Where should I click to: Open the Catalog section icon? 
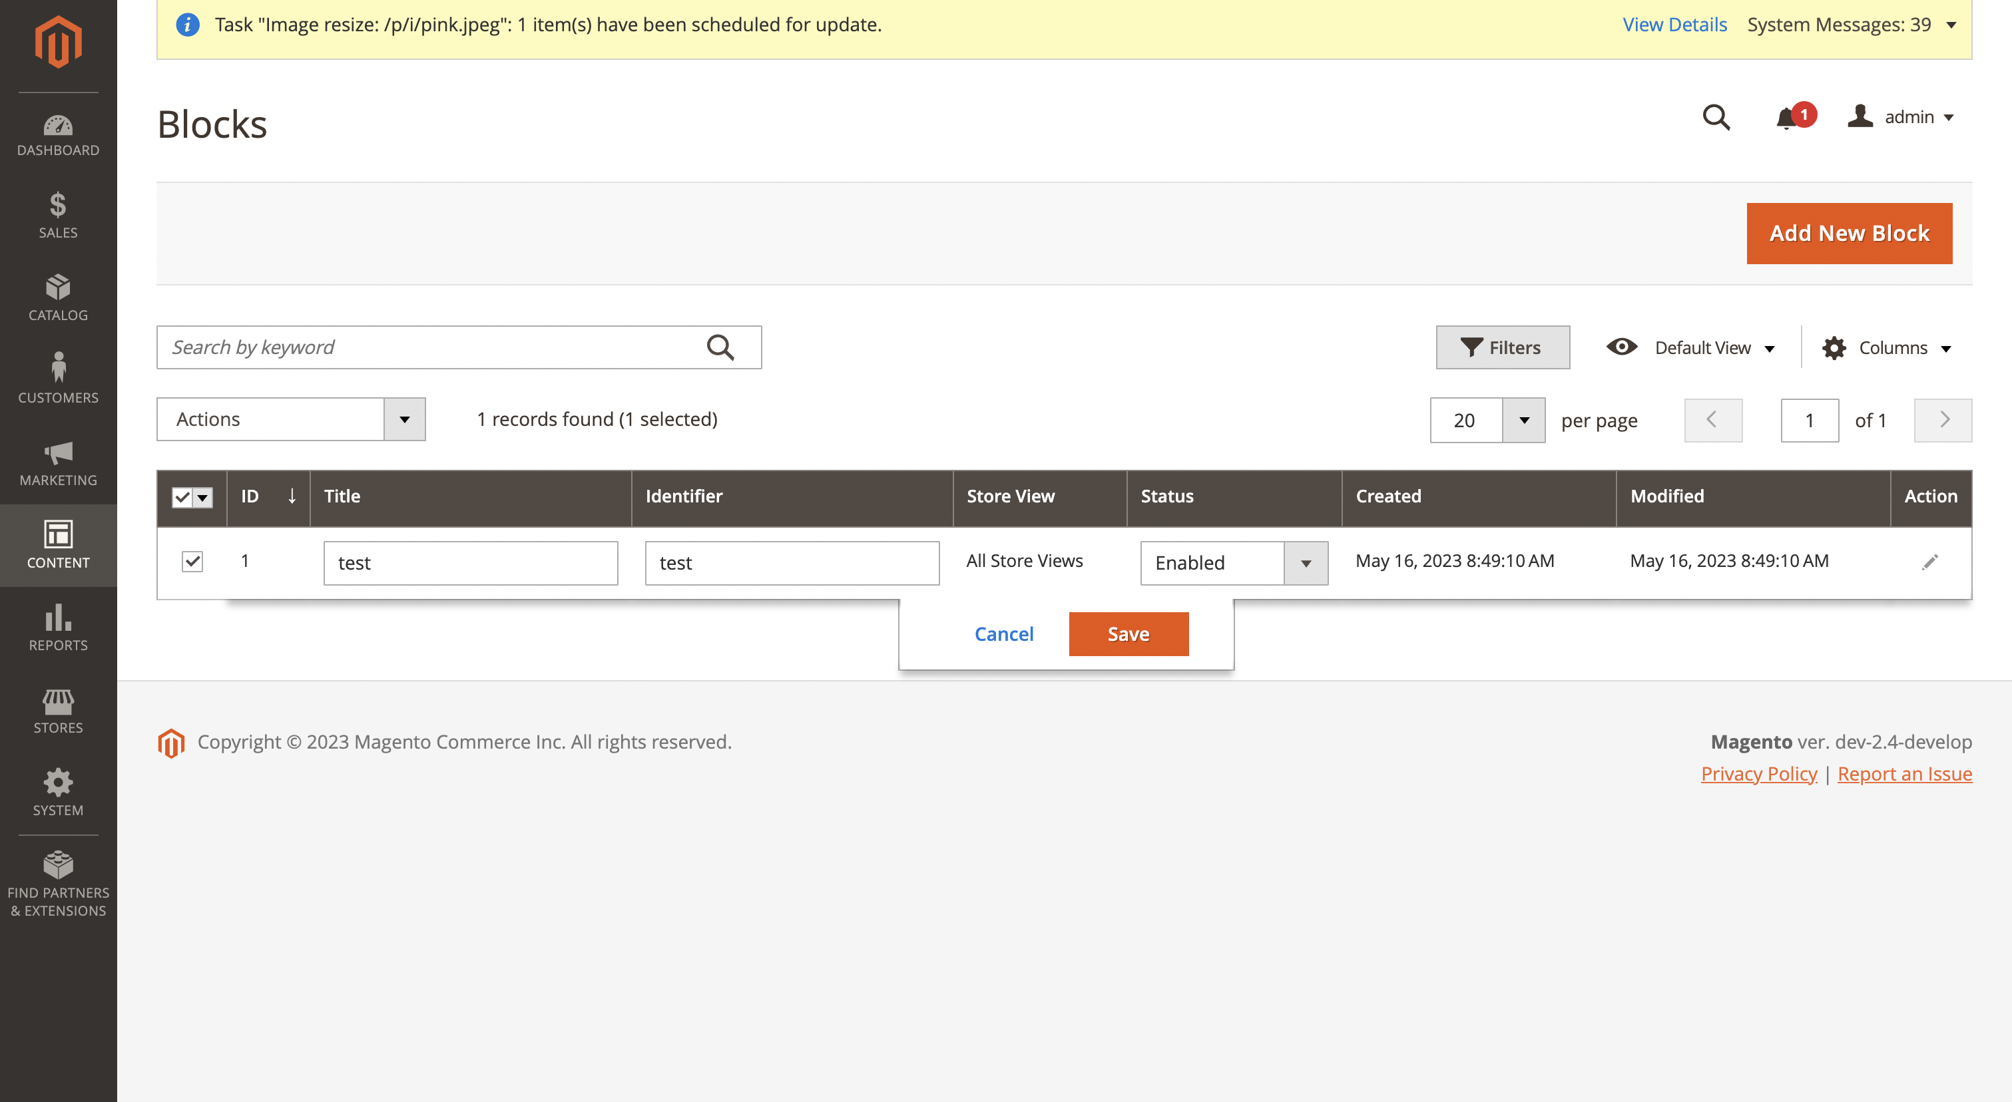click(58, 289)
